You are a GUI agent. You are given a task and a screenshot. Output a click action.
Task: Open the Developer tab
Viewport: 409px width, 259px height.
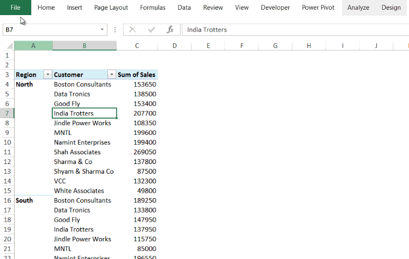(x=275, y=8)
